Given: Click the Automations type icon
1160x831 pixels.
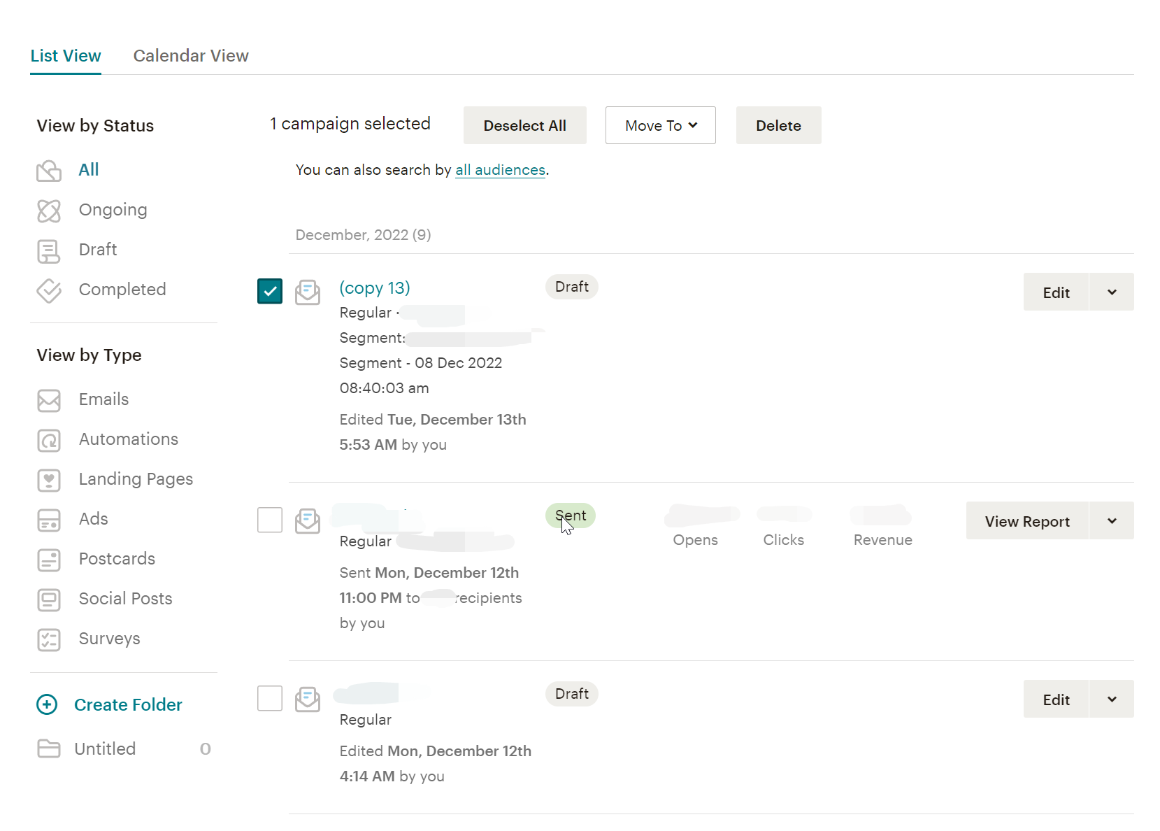Looking at the screenshot, I should point(48,440).
